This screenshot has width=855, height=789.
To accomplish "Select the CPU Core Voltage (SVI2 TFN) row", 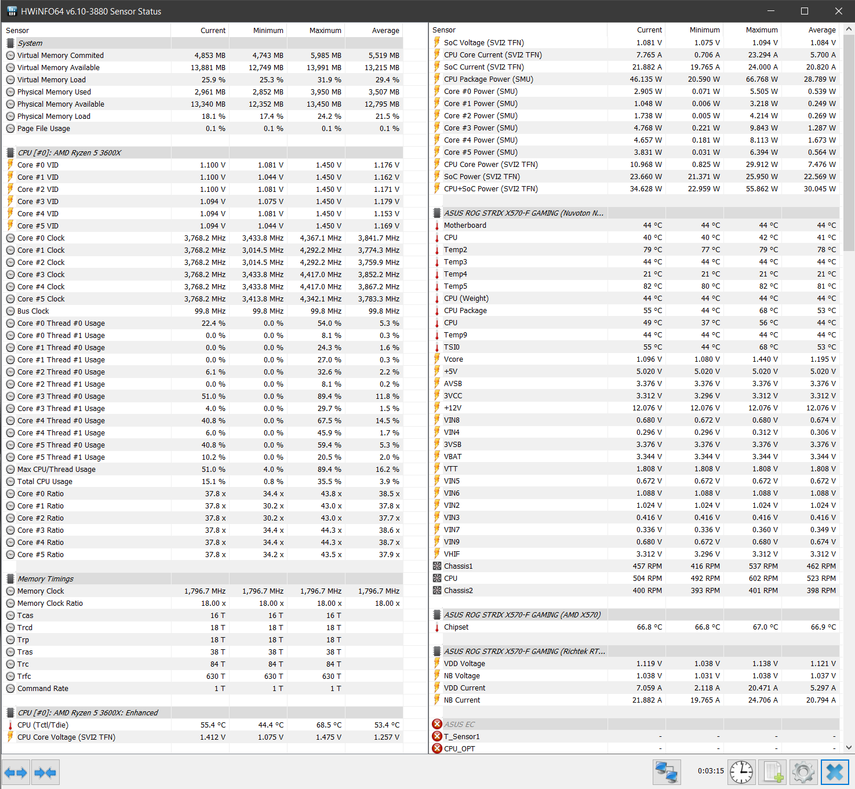I will coord(202,737).
